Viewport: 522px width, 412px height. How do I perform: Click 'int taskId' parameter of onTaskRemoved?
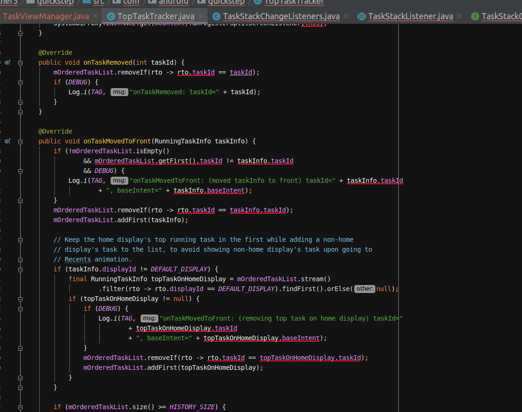tap(155, 62)
